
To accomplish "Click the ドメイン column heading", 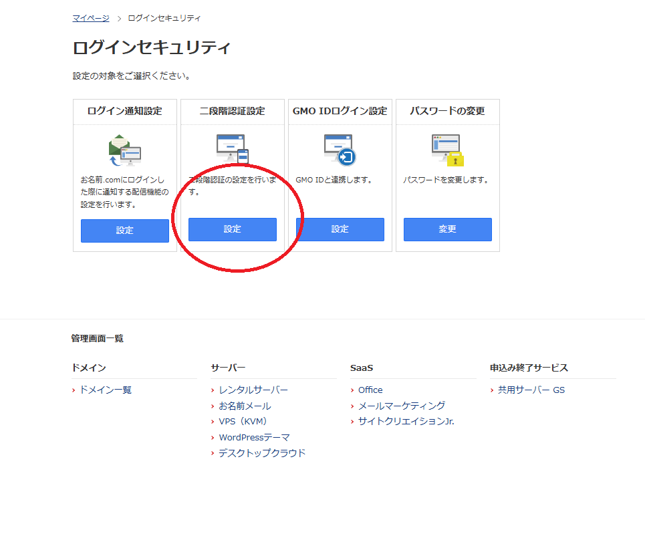I will 89,368.
